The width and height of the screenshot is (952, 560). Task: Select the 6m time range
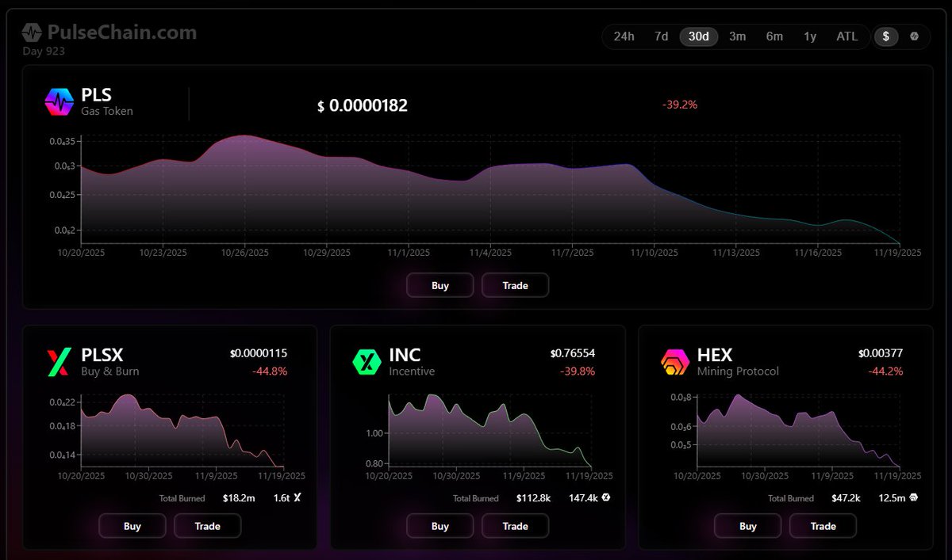774,36
